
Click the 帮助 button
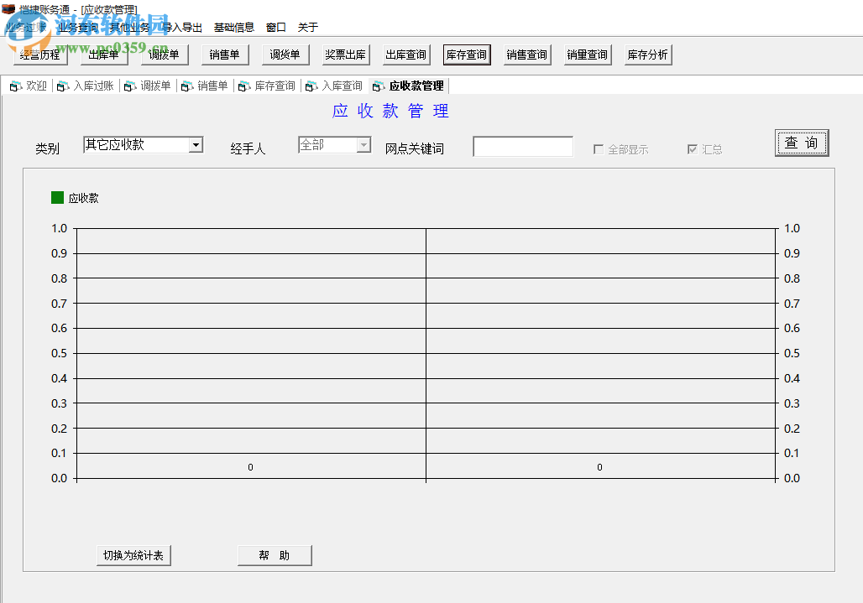tap(275, 556)
